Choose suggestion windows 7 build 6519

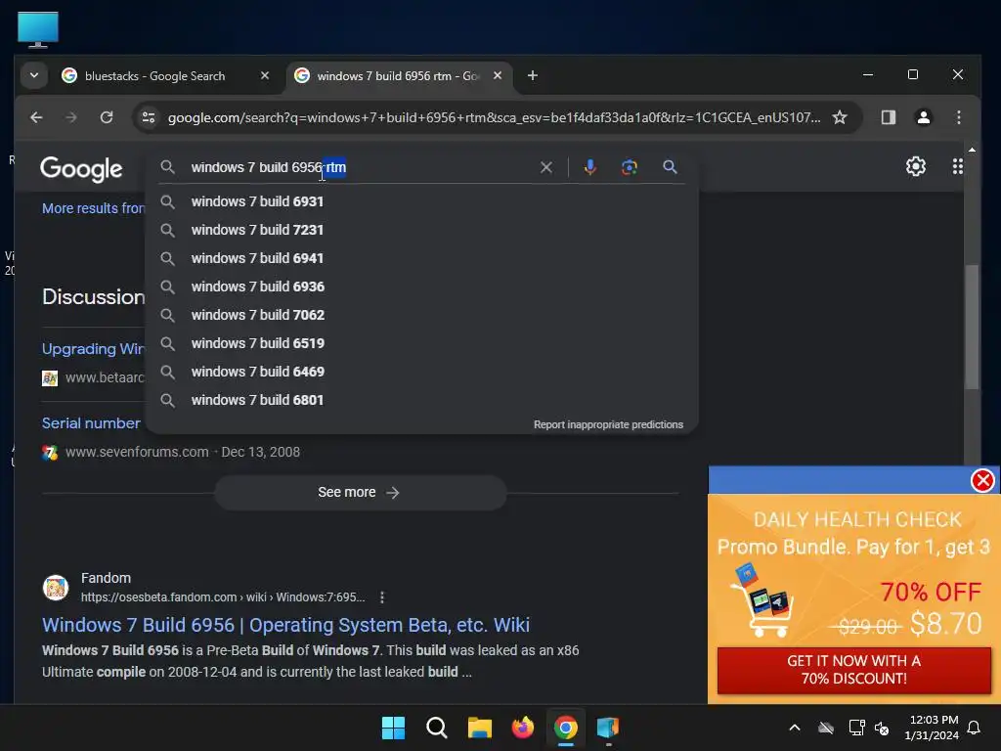coord(421,343)
